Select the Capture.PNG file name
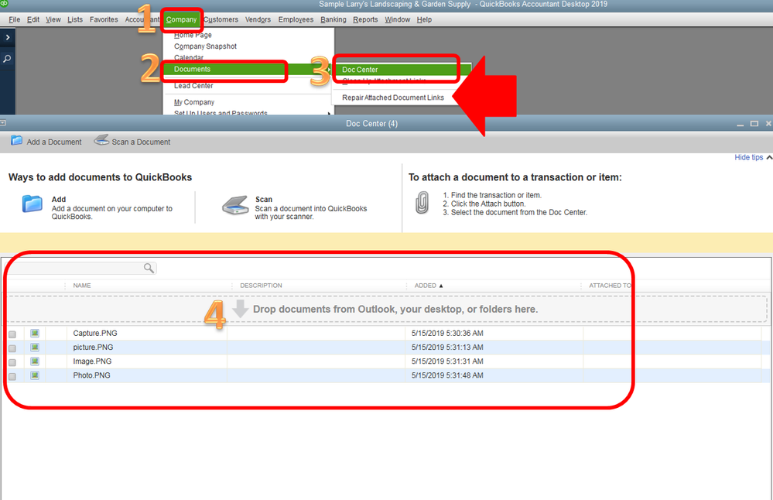 (95, 334)
